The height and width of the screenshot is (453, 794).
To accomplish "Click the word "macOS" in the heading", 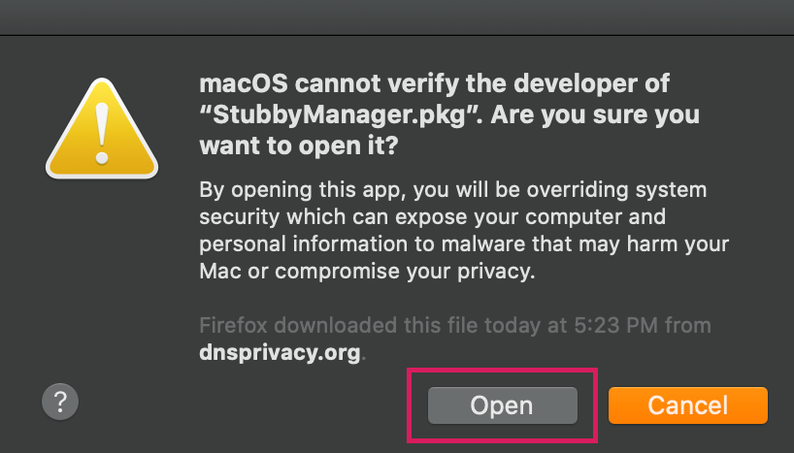I will point(244,83).
